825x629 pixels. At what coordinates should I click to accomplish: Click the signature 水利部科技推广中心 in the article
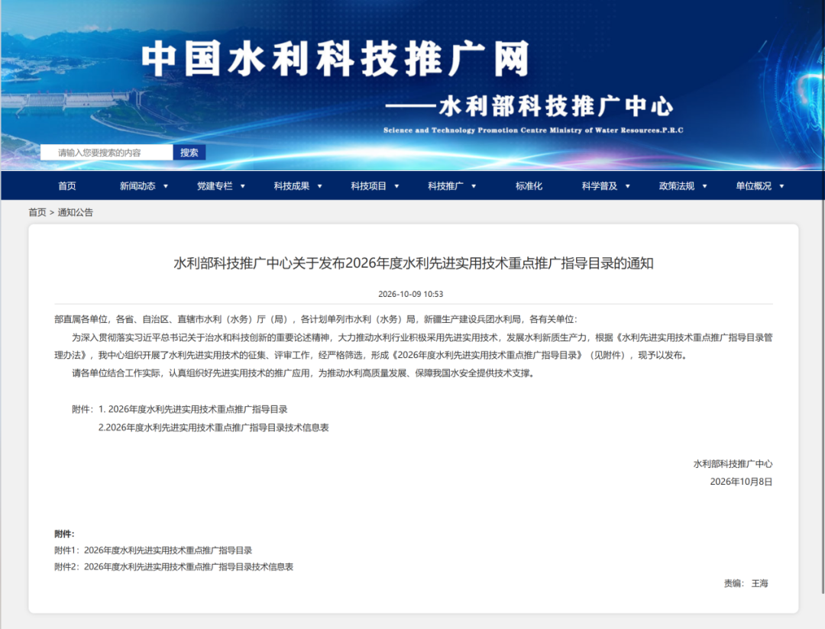coord(733,463)
